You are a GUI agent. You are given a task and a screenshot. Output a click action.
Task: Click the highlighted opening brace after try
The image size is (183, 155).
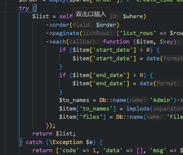click(34, 8)
